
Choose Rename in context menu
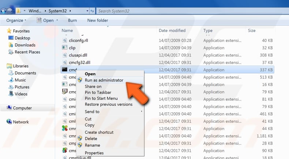coord(92,145)
